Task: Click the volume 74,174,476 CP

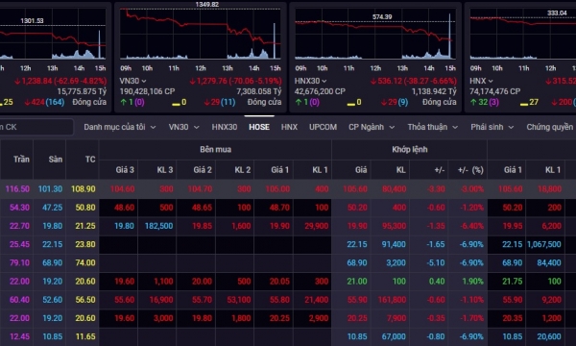Action: (494, 91)
